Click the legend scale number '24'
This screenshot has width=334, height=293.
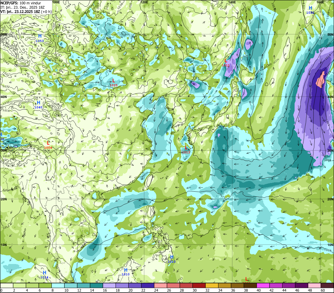(156, 290)
